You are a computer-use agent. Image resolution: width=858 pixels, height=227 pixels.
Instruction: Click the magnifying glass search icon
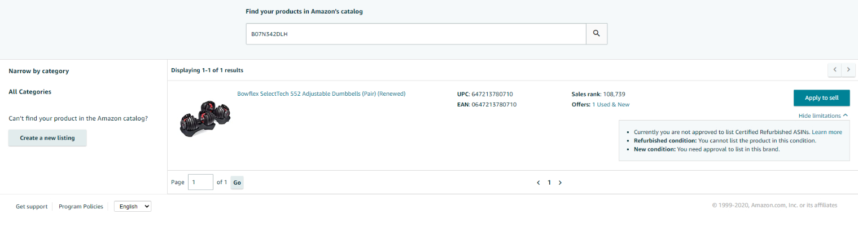[596, 34]
